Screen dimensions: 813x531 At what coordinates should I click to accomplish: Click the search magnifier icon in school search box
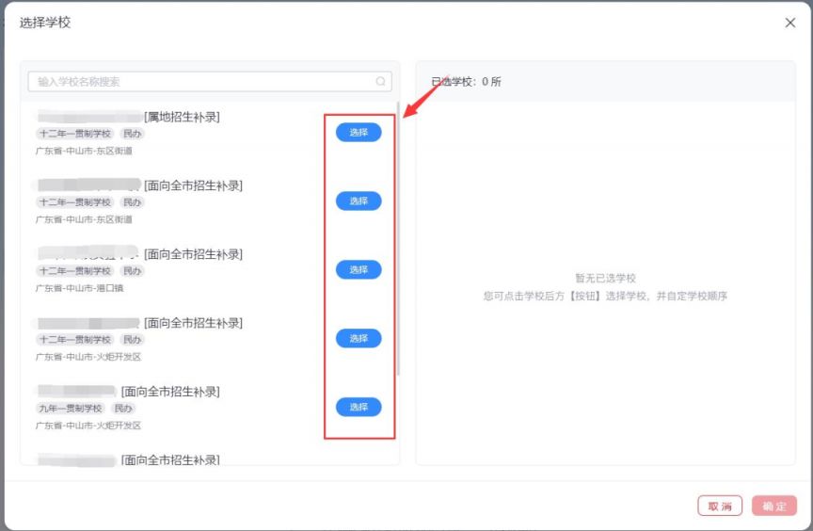(380, 81)
